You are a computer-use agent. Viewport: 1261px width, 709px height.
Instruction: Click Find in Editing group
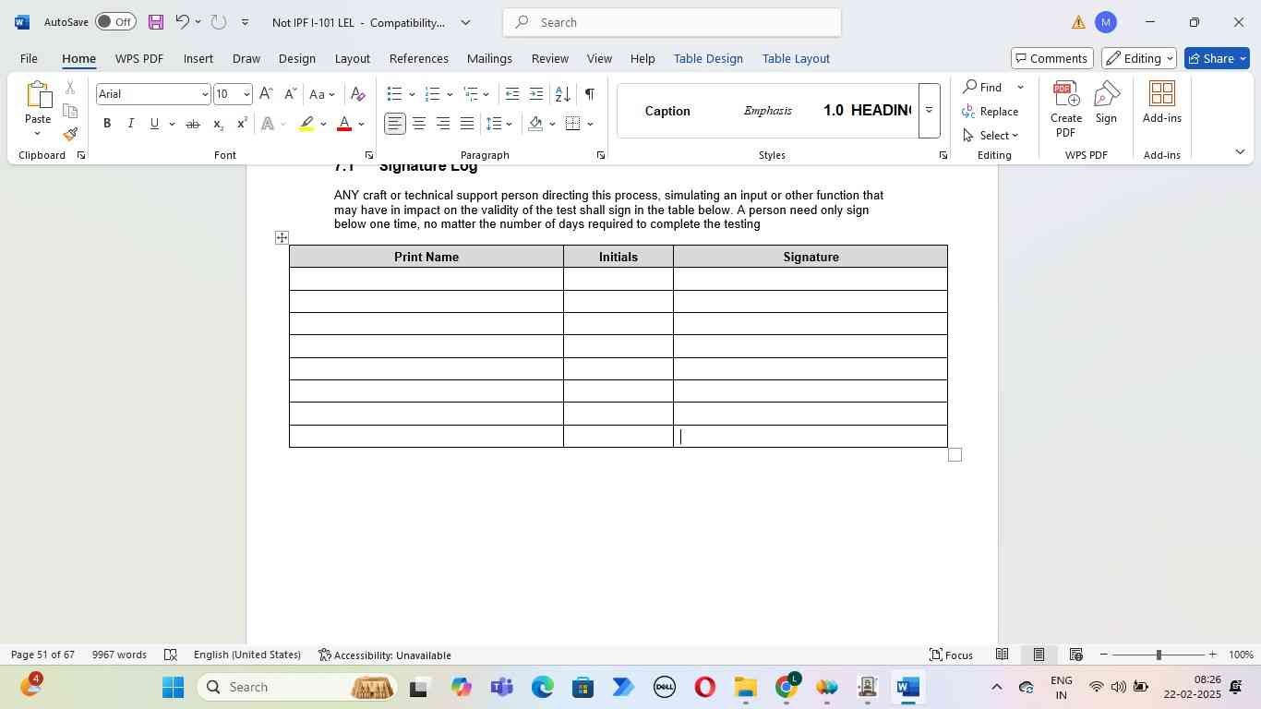982,87
